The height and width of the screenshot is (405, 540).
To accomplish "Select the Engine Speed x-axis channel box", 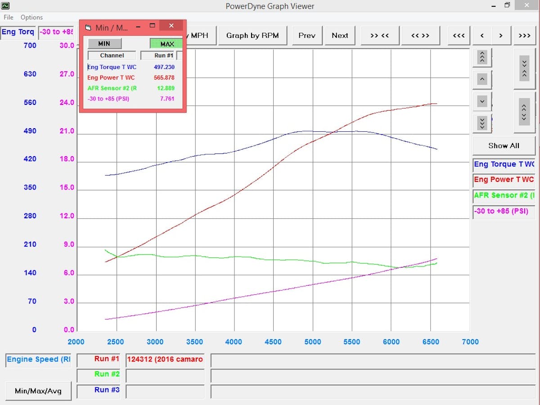I will (x=38, y=360).
